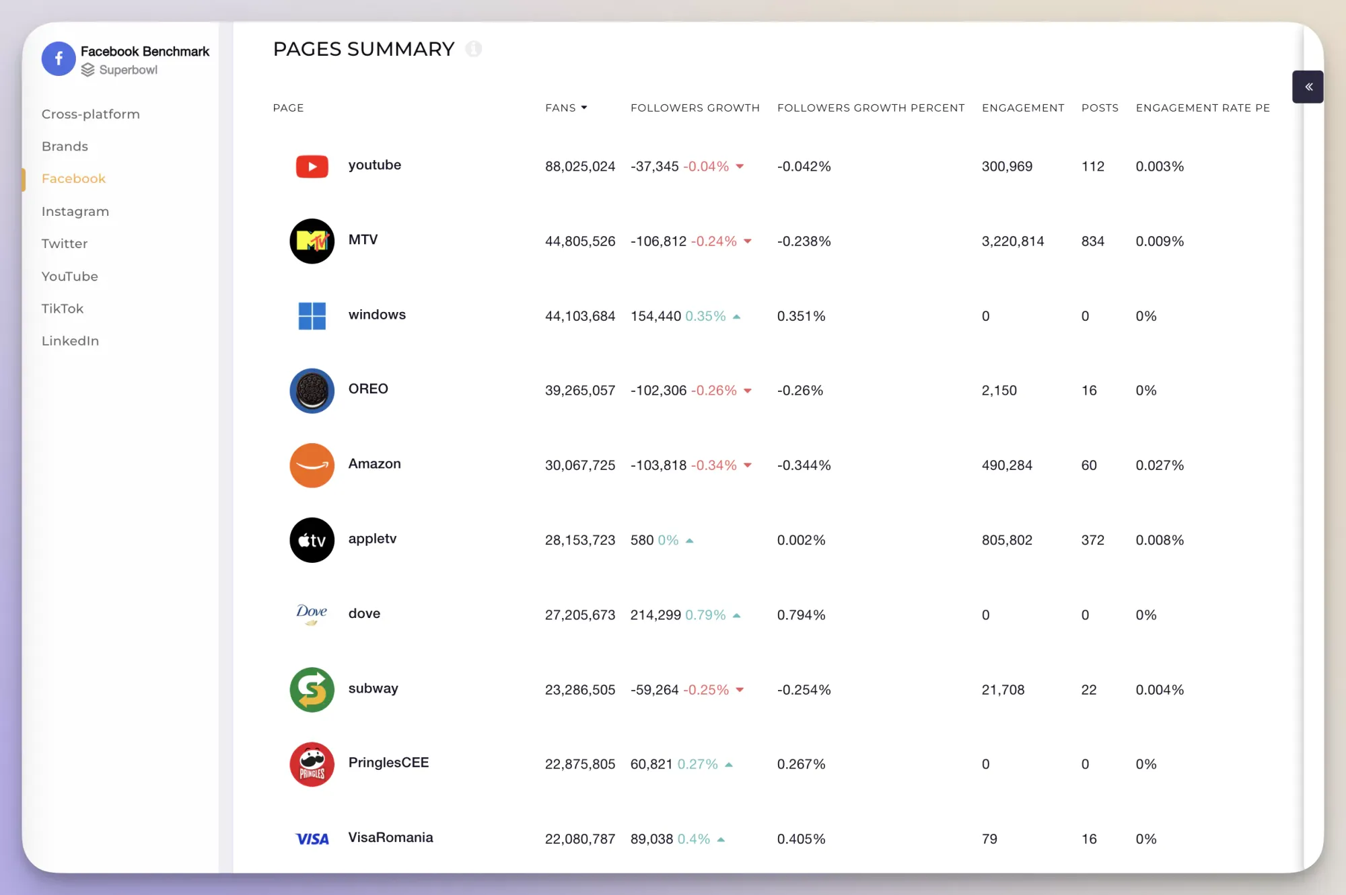This screenshot has width=1346, height=895.
Task: Click the PringlesCEE page logo
Action: (x=312, y=765)
